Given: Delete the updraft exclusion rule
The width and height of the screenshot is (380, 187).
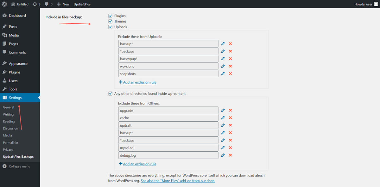Looking at the screenshot, I should coord(231,125).
